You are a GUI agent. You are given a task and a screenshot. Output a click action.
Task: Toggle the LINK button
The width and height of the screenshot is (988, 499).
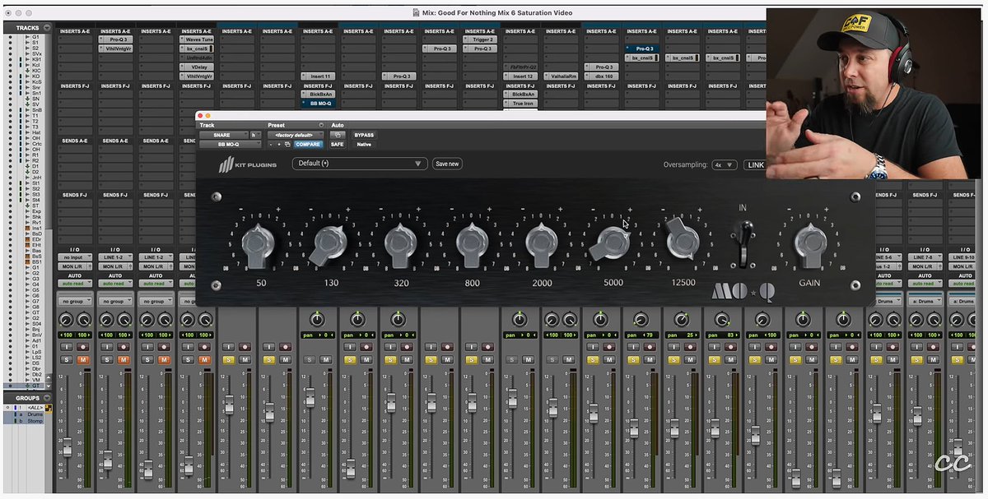click(x=755, y=165)
